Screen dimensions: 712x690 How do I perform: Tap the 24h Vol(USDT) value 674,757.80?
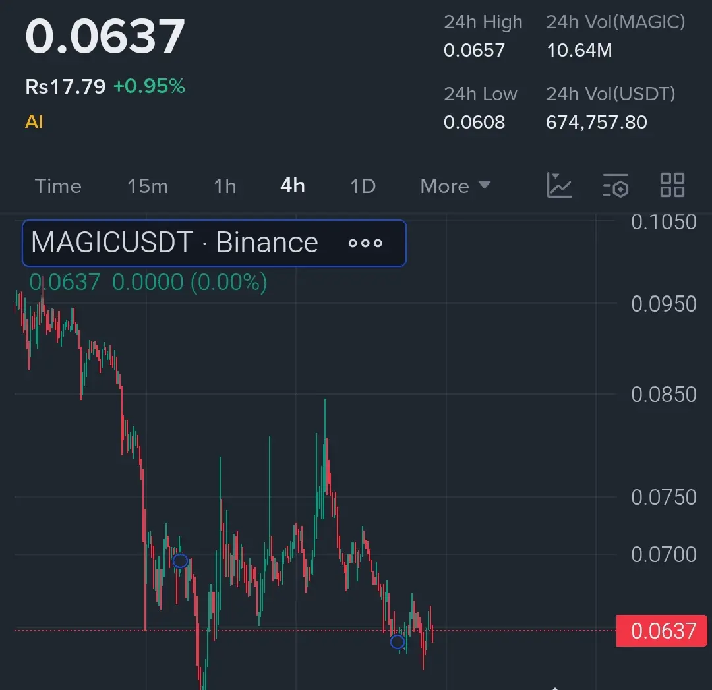(x=596, y=122)
